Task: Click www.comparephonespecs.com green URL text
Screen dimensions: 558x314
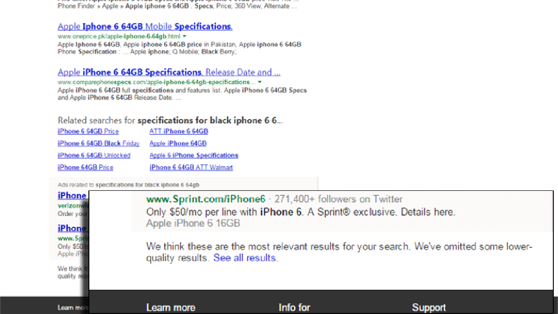Action: pos(156,82)
